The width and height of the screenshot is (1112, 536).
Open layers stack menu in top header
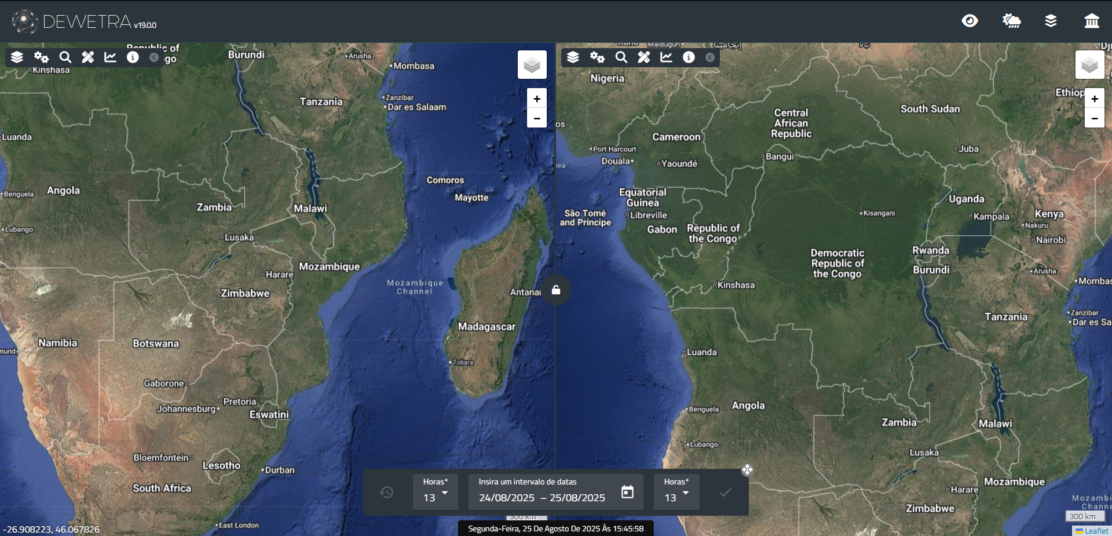pos(1051,21)
